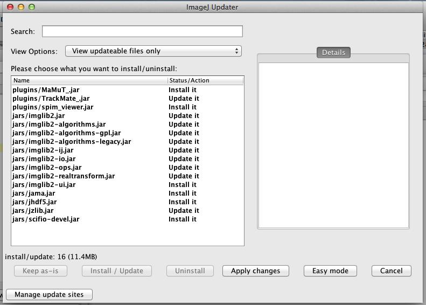The height and width of the screenshot is (305, 426).
Task: Cancel the ImageJ Updater dialog
Action: (392, 271)
